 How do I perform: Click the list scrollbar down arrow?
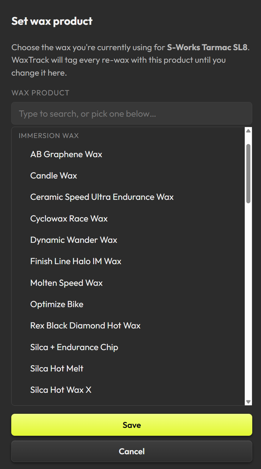248,402
